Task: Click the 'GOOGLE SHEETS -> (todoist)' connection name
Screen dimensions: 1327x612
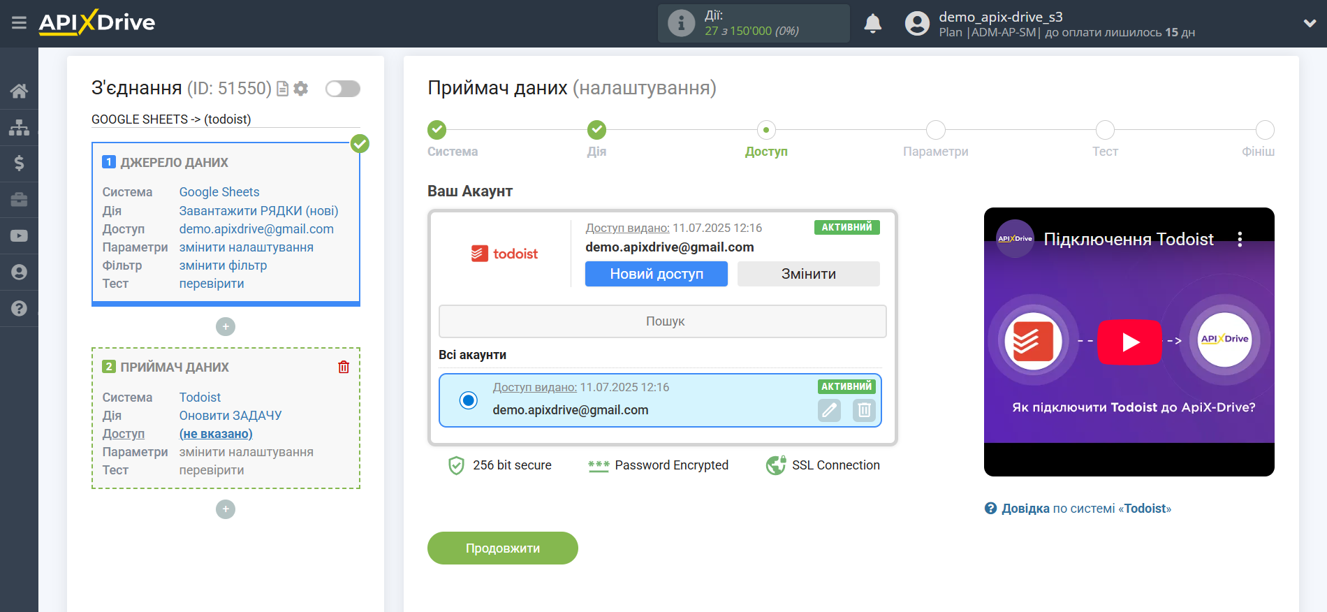Action: pos(171,119)
